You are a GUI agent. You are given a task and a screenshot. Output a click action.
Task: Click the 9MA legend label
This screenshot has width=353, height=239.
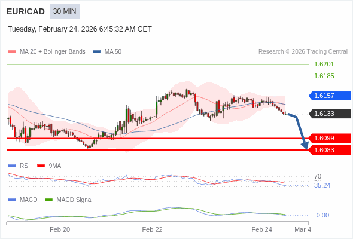(55, 166)
